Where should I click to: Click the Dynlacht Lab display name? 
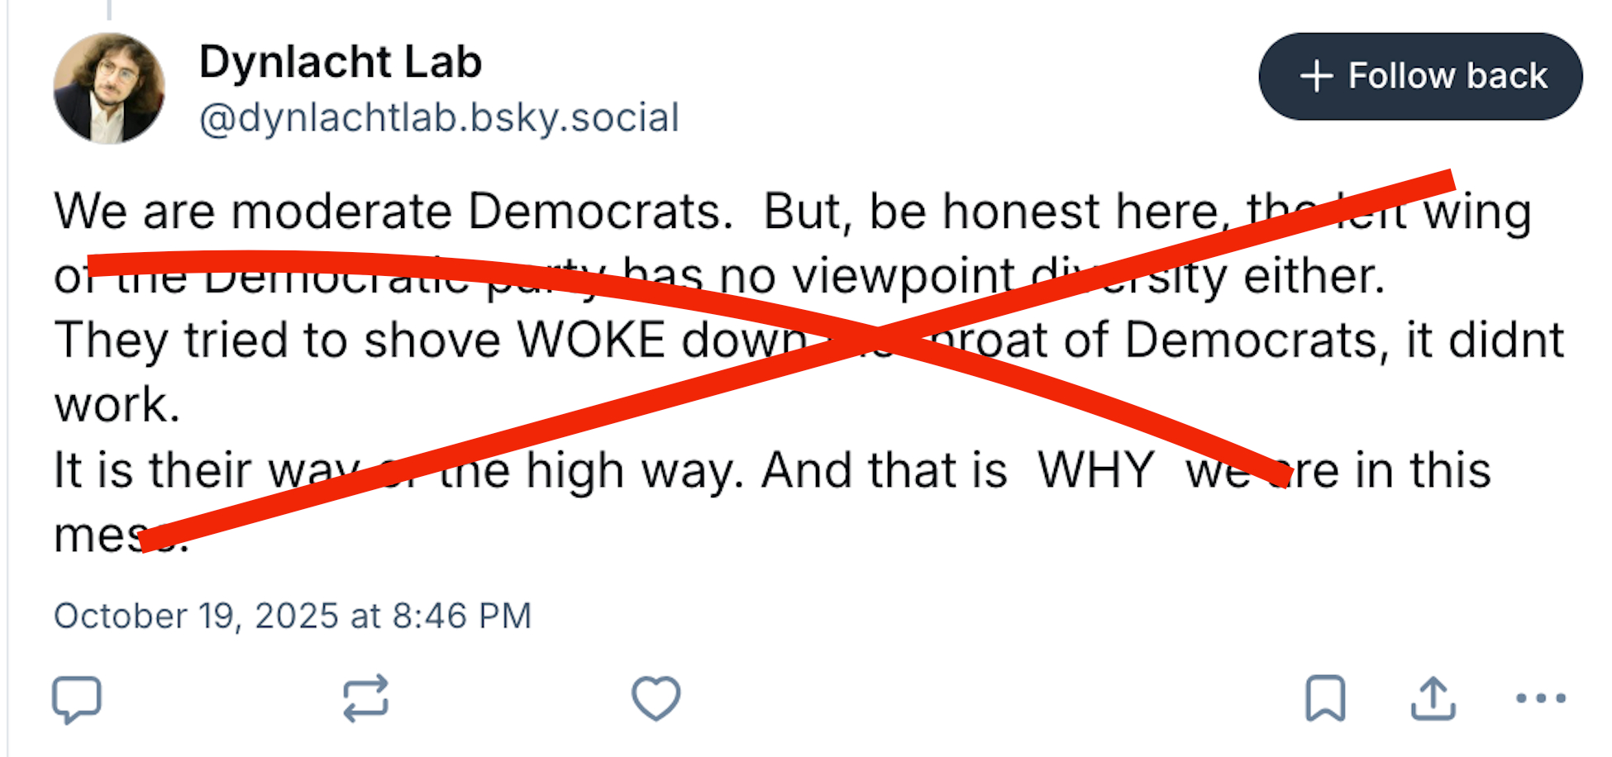coord(340,62)
